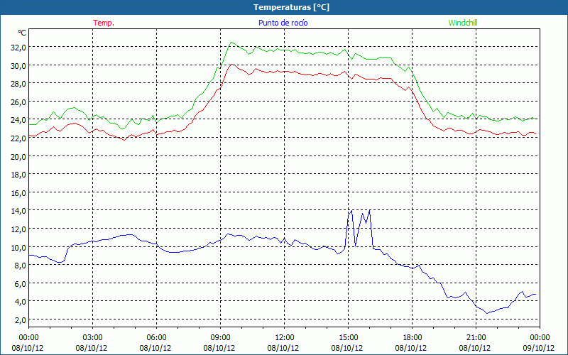568x355 pixels.
Task: Click the 06:00 time axis label
Action: [156, 338]
